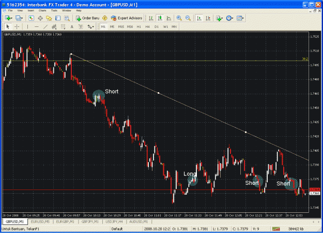Toggle chart auto scroll
The height and width of the screenshot is (233, 323).
tap(199, 18)
